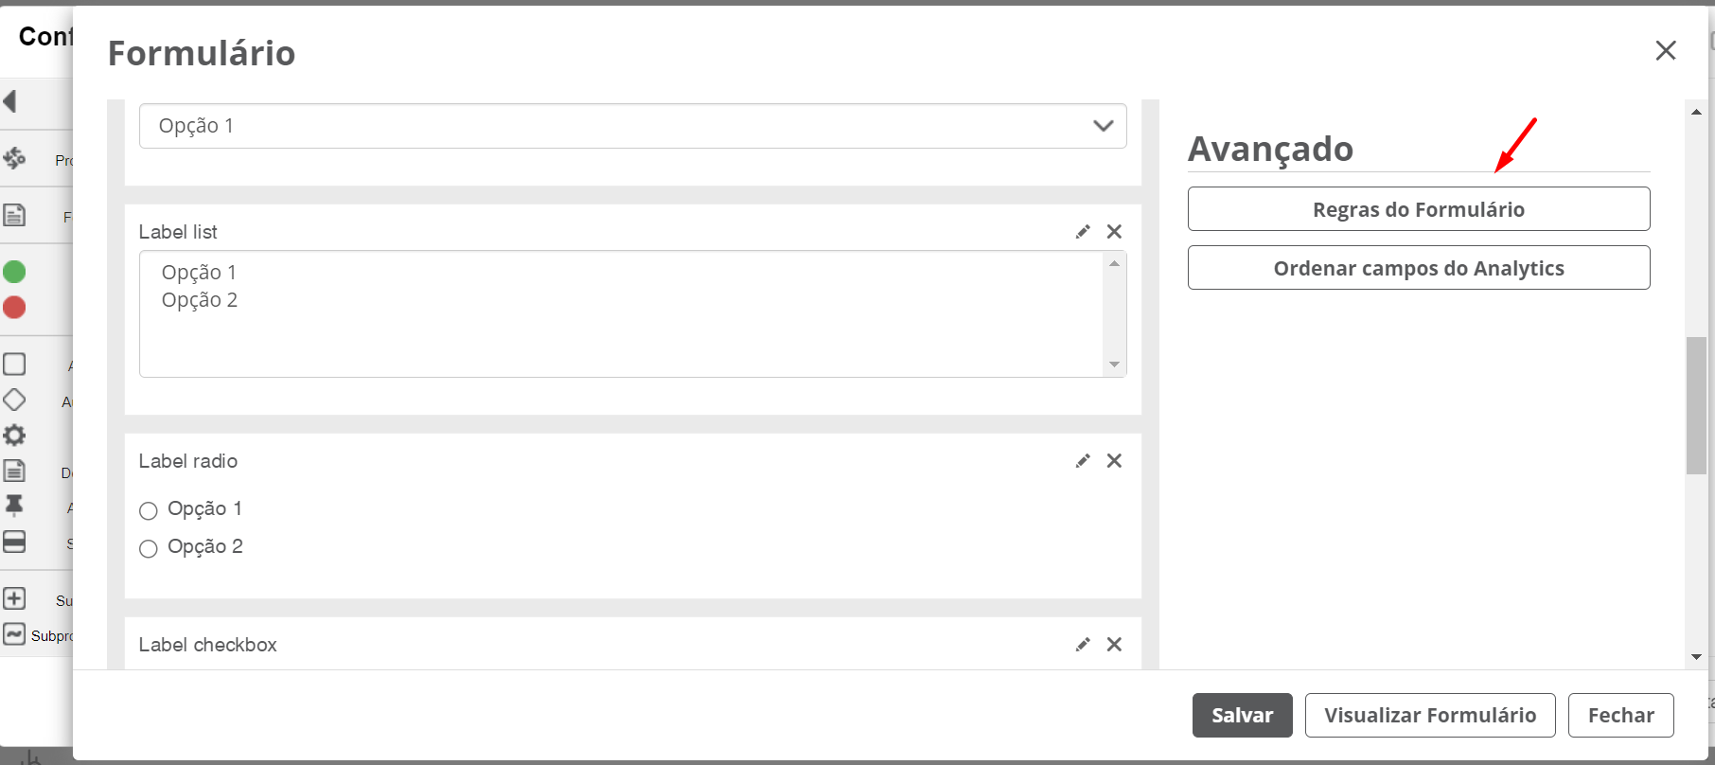
Task: Edit the Label radio field pencil icon
Action: point(1083,461)
